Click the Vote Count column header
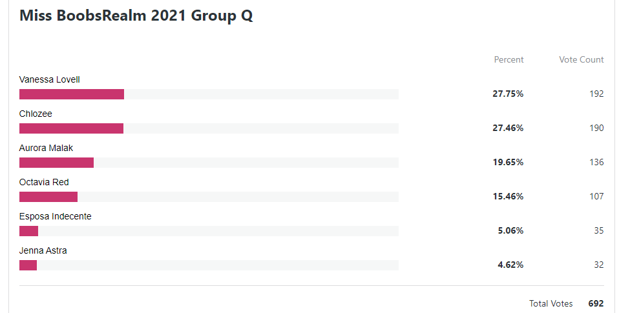Viewport: 619px width, 313px height. (582, 59)
